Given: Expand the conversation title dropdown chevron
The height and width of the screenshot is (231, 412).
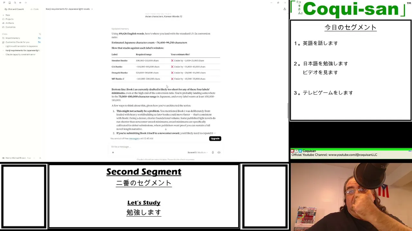Looking at the screenshot, I should coord(92,9).
